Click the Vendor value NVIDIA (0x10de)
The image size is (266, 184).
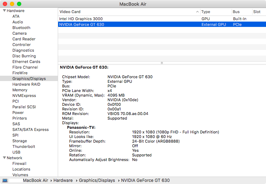click(123, 100)
